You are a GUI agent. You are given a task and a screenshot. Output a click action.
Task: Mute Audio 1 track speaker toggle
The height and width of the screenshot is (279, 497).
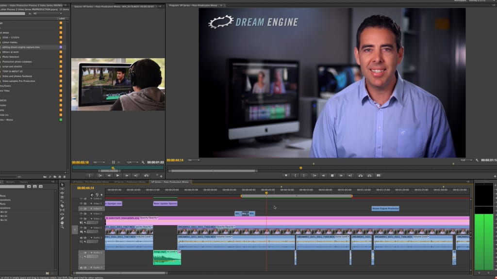[81, 237]
